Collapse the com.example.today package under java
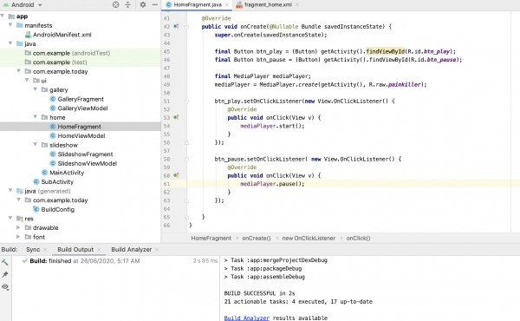Screen dimensions: 520x321 coord(19,71)
